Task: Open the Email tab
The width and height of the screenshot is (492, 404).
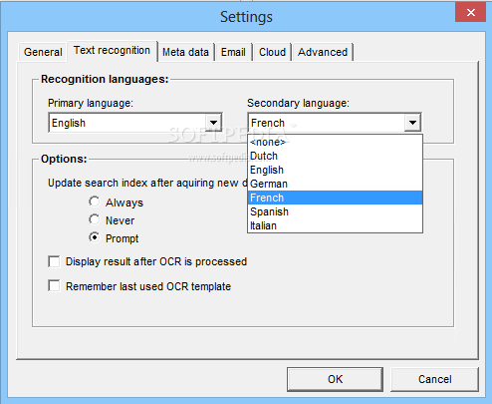Action: [x=233, y=52]
